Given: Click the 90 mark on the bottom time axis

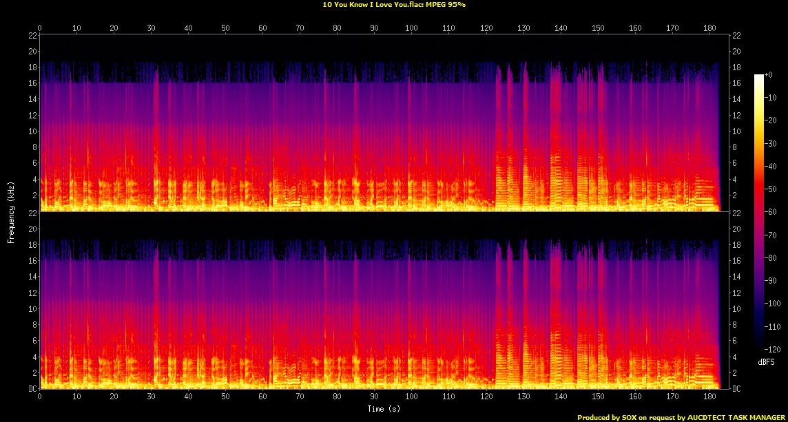Looking at the screenshot, I should pos(374,397).
